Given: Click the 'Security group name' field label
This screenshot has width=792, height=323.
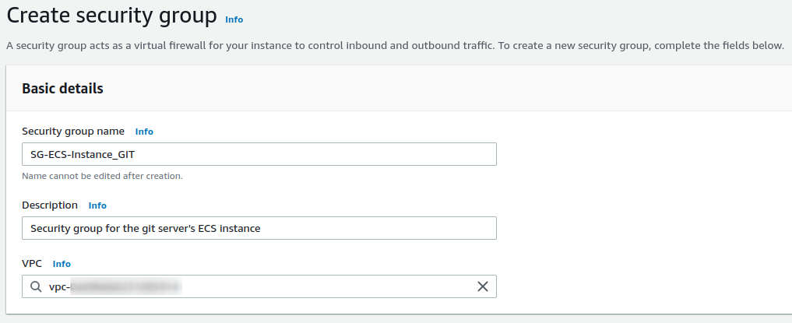Looking at the screenshot, I should click(x=73, y=132).
